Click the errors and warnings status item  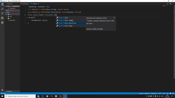point(3,93)
